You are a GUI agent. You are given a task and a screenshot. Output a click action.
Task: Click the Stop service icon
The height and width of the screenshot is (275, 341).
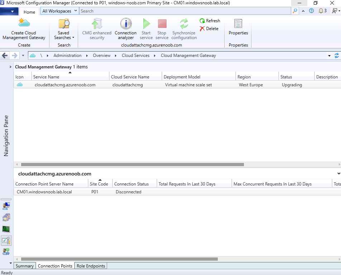pos(162,24)
